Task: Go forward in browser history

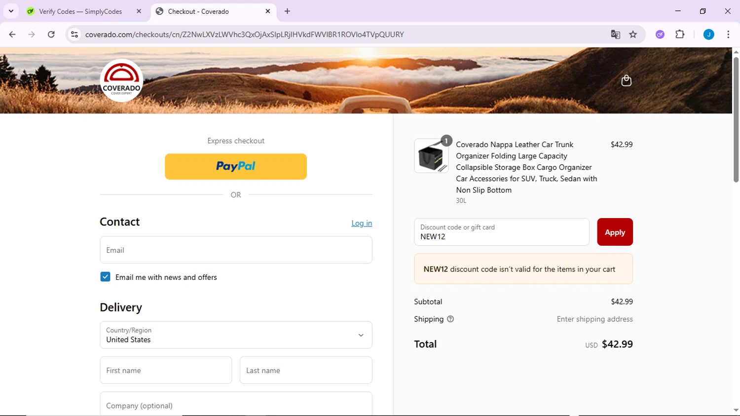Action: [x=32, y=35]
